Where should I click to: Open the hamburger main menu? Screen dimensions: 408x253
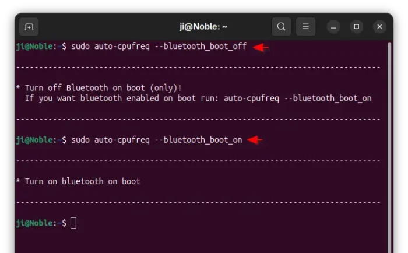(305, 27)
